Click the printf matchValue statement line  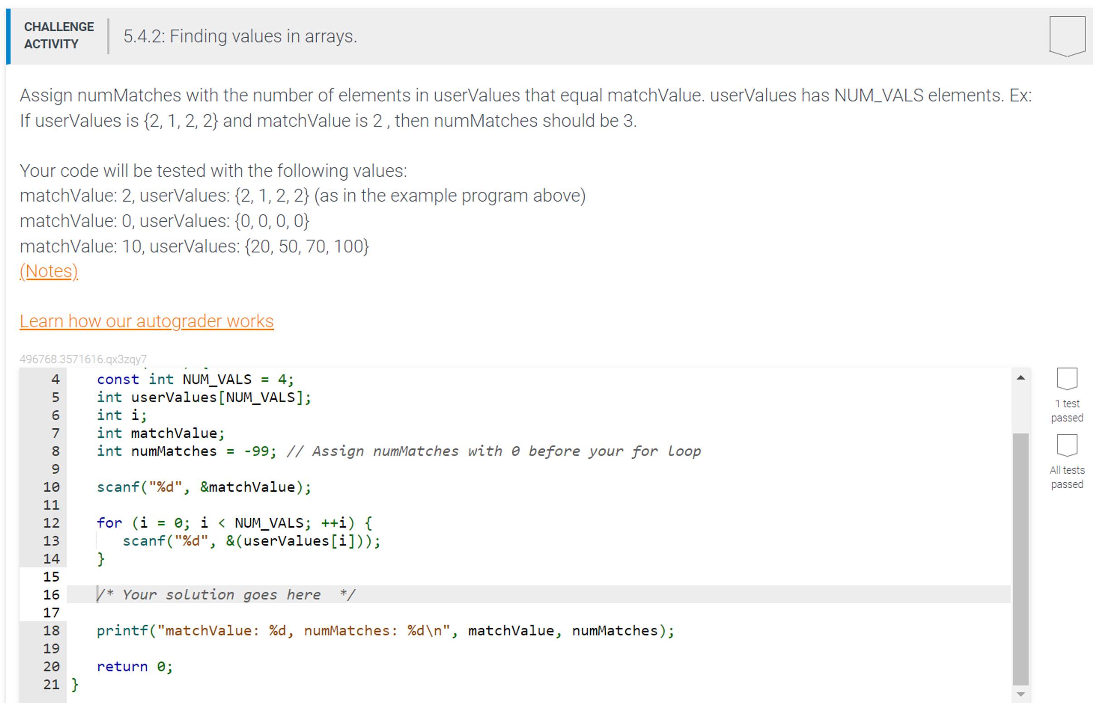pos(385,630)
